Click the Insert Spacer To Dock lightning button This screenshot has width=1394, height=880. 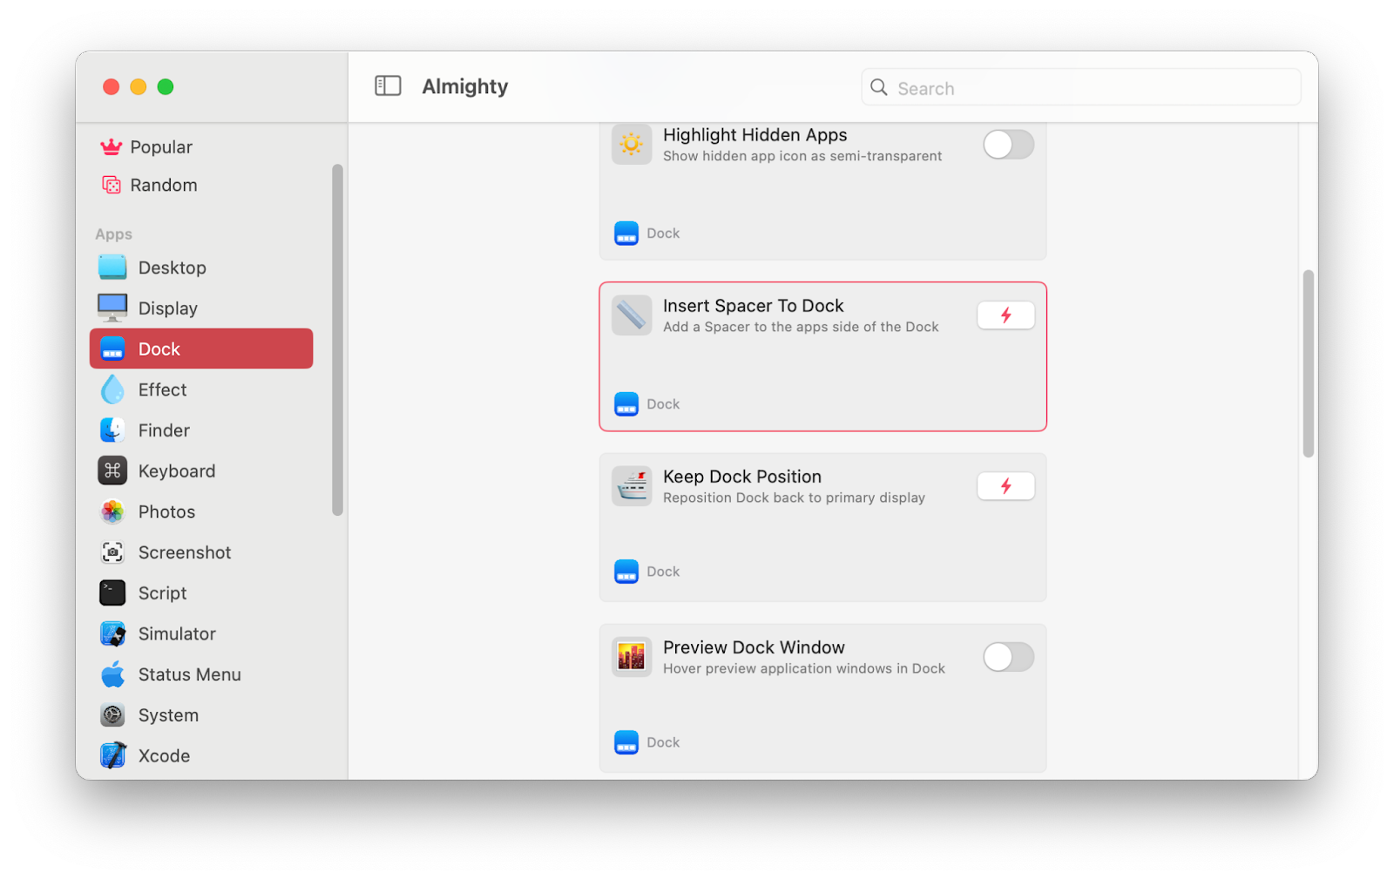1005,315
